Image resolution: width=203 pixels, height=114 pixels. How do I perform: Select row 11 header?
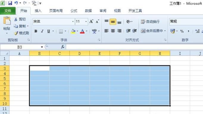click(x=5, y=109)
